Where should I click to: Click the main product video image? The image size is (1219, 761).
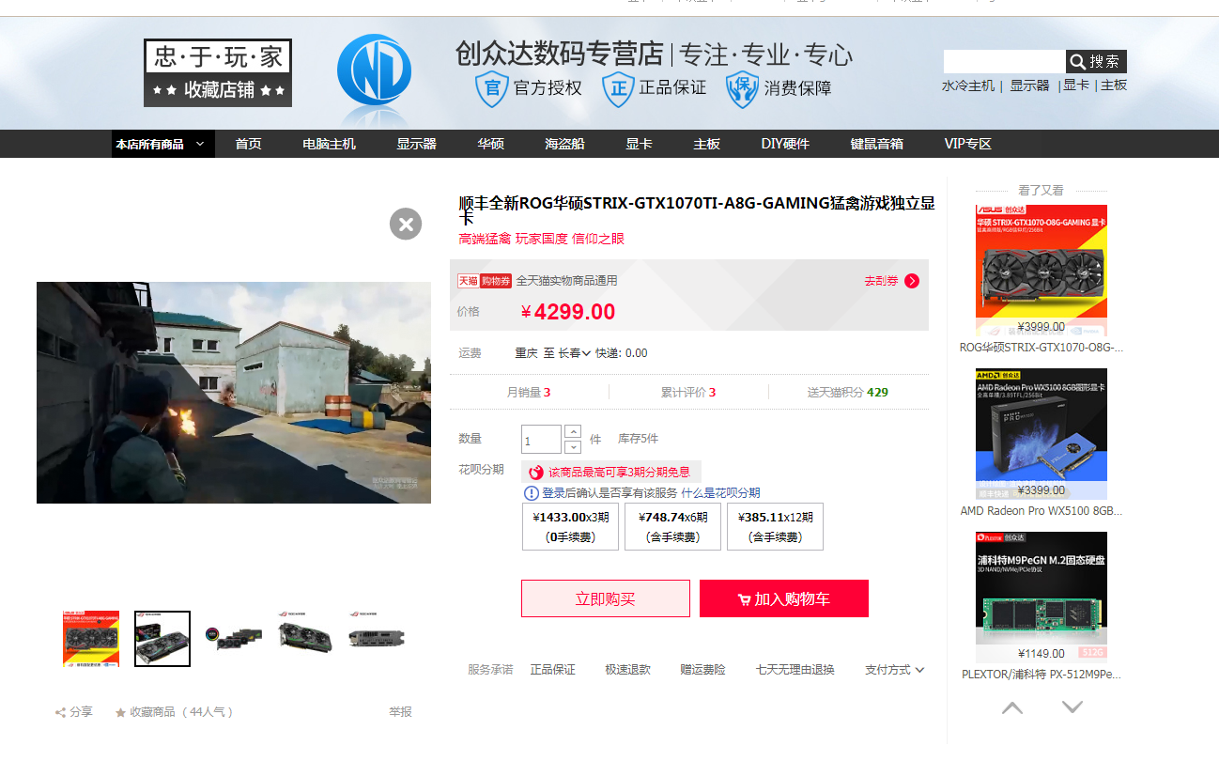coord(234,393)
